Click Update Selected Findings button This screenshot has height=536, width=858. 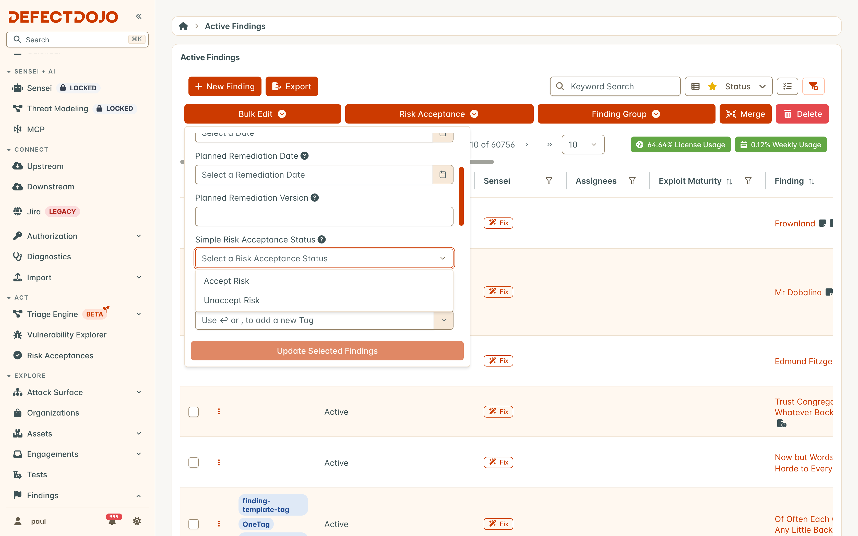pos(327,351)
